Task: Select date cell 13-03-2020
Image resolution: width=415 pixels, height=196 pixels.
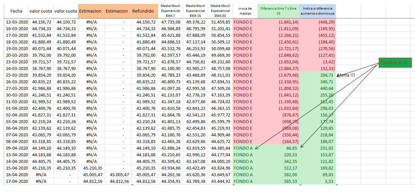Action: [x=17, y=22]
